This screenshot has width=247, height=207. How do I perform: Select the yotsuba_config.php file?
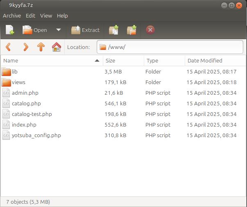coord(36,135)
